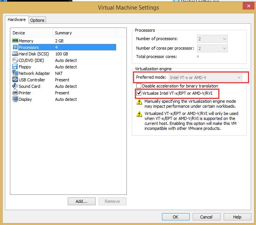Click the Cancel button
The image size is (256, 225).
pos(206,217)
